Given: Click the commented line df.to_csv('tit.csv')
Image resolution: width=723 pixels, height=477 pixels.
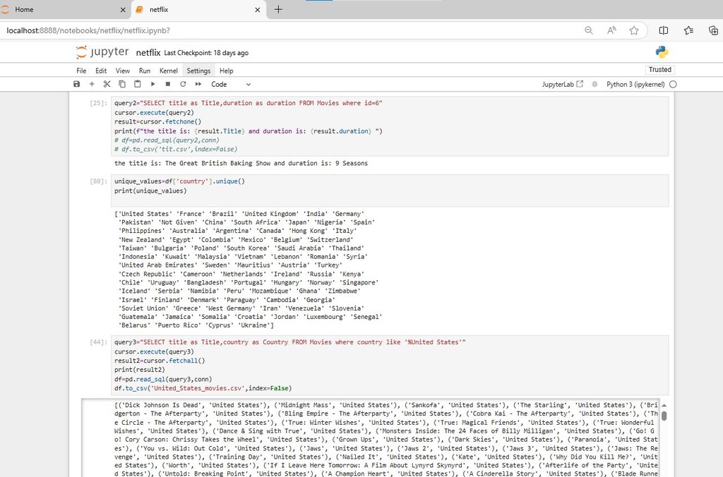Looking at the screenshot, I should (x=176, y=150).
